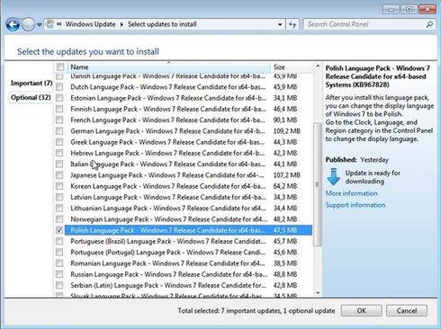This screenshot has height=329, width=441.
Task: Check the Portuguese (Portugal) Language Pack checkbox
Action: (x=59, y=253)
